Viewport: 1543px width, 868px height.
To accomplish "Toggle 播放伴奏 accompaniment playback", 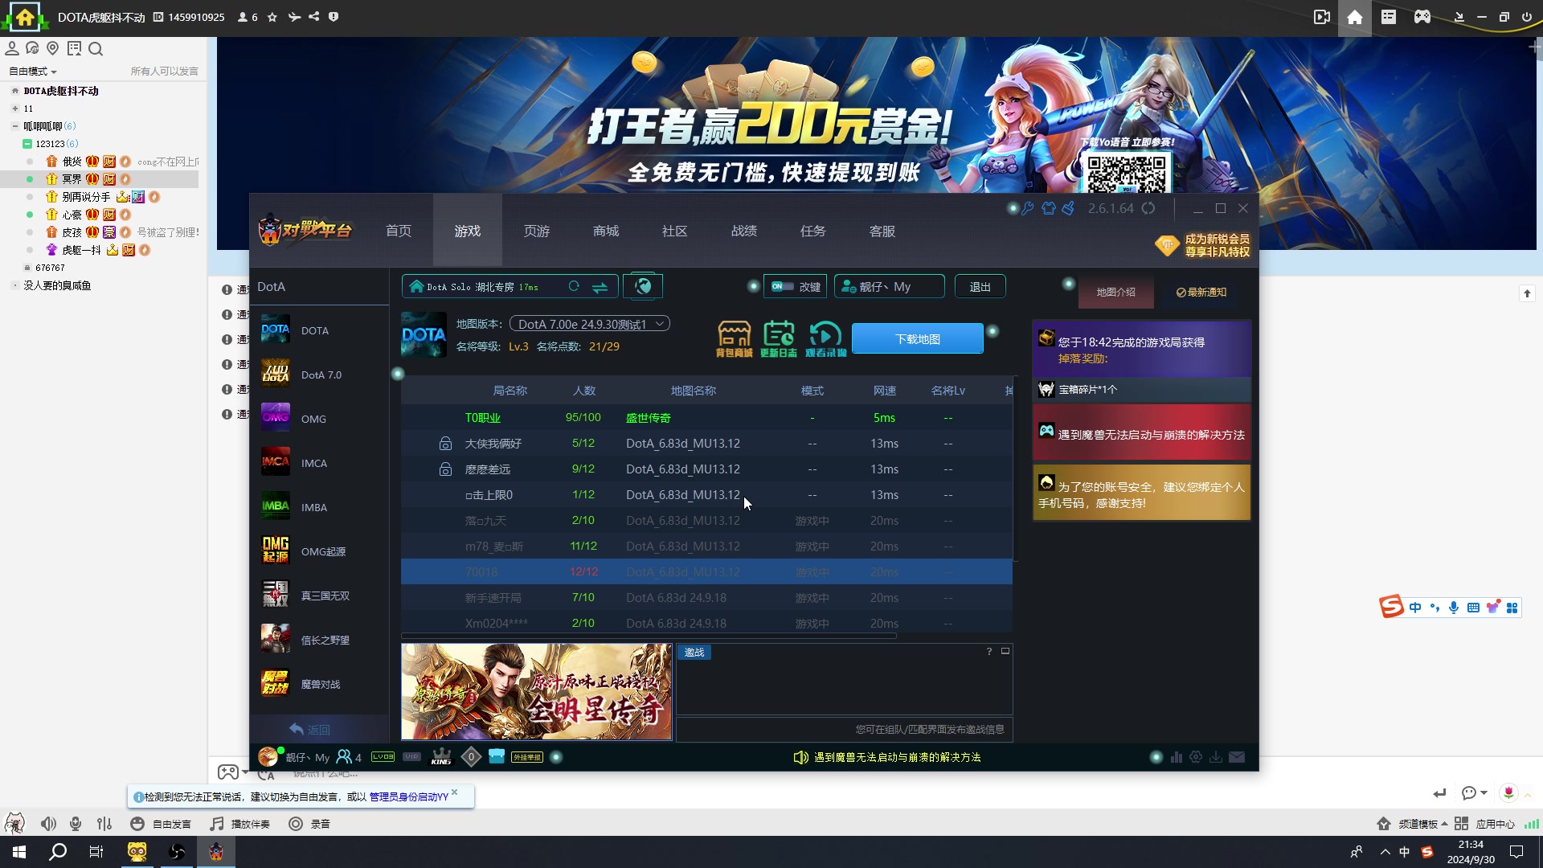I will (x=240, y=824).
